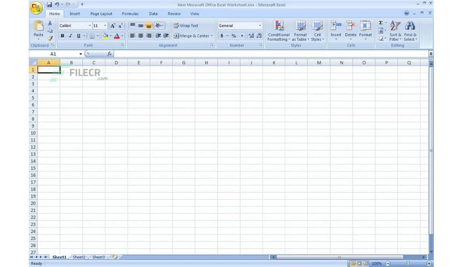This screenshot has height=267, width=462.
Task: Click the Format cells button
Action: [x=365, y=30]
